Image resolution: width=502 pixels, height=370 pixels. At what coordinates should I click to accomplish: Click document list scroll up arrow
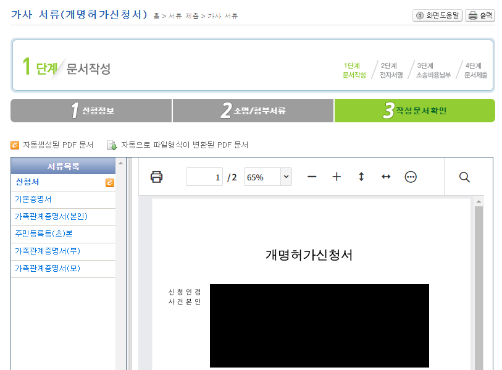click(120, 163)
